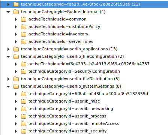Select activeTechniqueId=server-roles entry
Screen dimensions: 168x135
pos(61,41)
